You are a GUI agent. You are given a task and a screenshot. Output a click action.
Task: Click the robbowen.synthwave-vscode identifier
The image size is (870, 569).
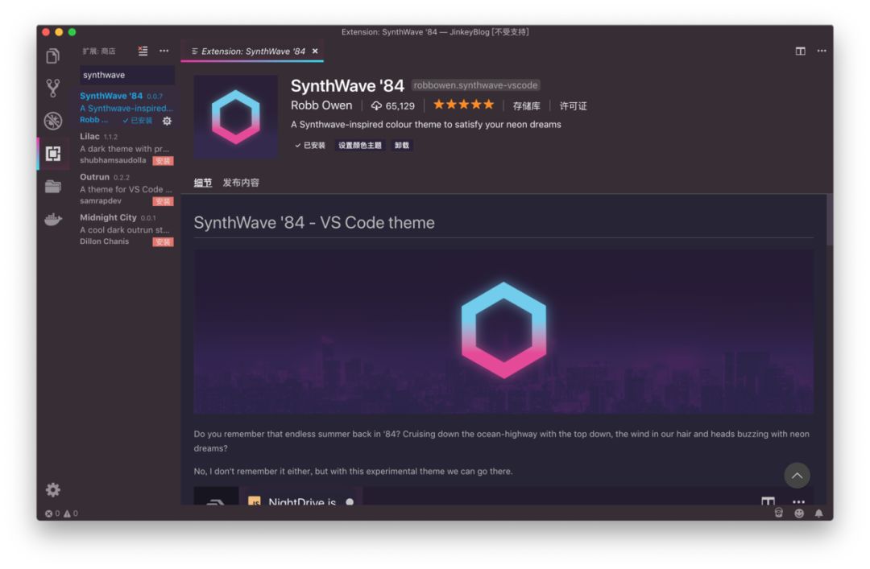coord(475,85)
